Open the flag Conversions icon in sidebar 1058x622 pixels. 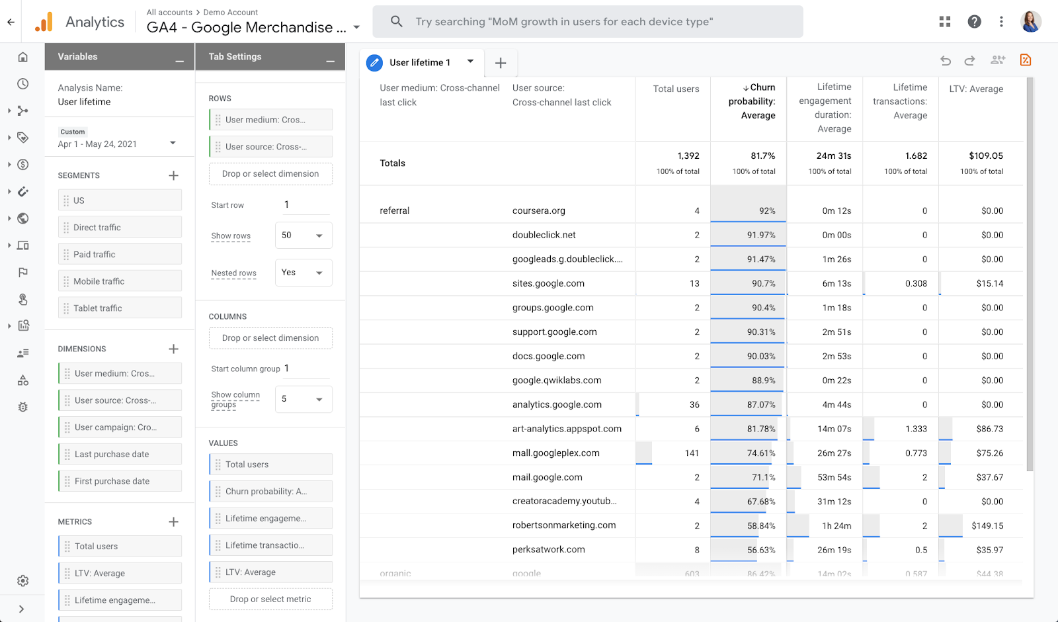(22, 273)
